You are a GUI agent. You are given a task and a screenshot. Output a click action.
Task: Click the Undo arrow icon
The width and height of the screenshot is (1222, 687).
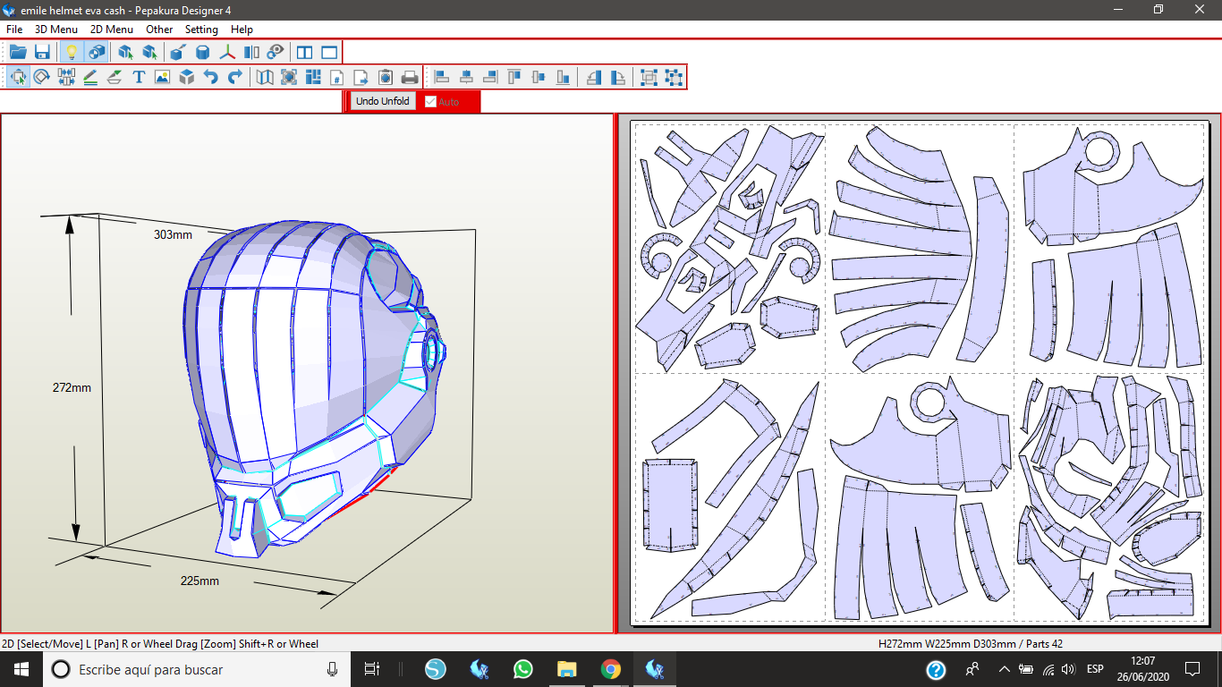point(210,77)
